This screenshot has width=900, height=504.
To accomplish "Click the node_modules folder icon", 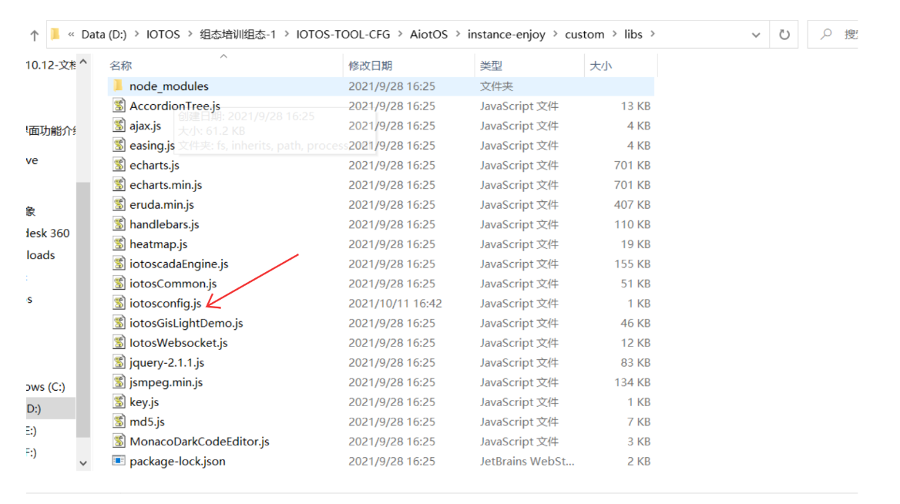I will (x=118, y=86).
